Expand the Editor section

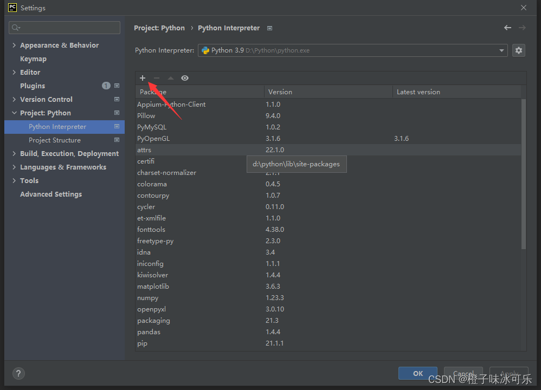(14, 72)
